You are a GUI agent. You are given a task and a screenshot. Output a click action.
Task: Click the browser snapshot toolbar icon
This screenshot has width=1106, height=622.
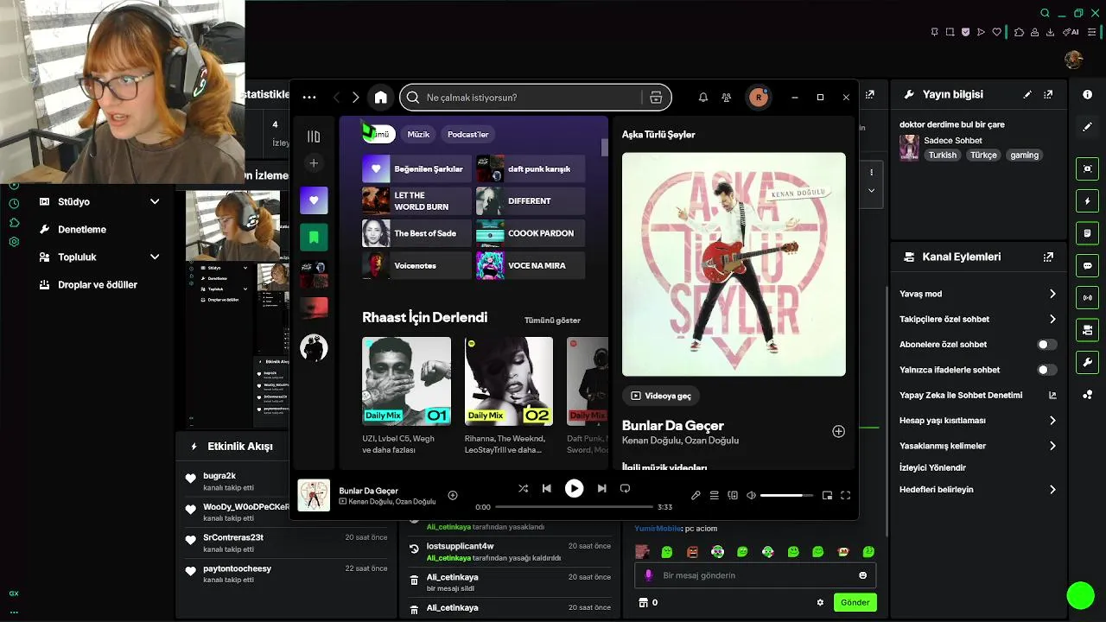point(950,32)
